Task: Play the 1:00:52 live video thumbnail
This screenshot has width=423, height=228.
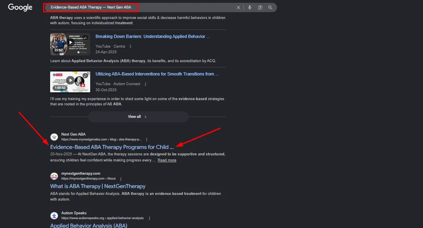Action: point(70,82)
